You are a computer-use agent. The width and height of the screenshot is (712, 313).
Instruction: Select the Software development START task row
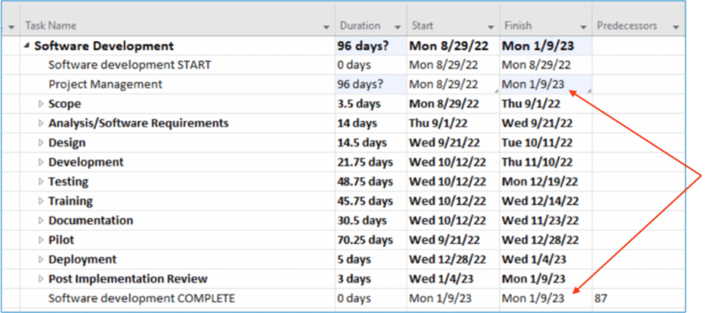pyautogui.click(x=129, y=65)
